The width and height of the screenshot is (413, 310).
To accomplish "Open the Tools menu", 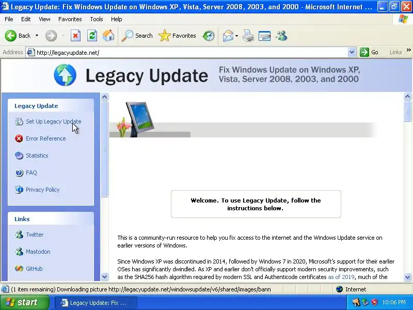I will tap(97, 19).
